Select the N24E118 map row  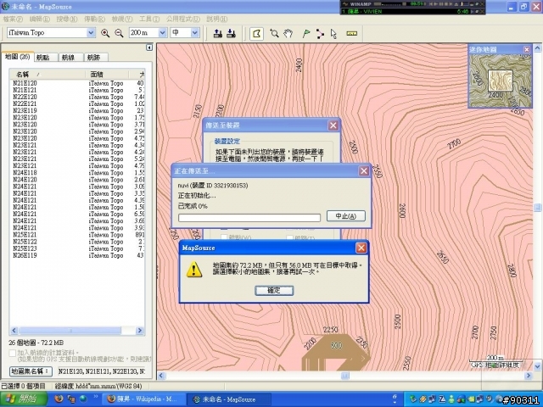(x=77, y=173)
